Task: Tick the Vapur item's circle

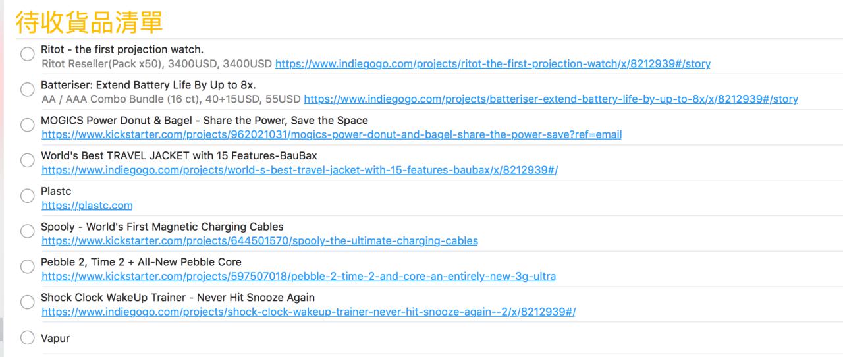Action: pos(28,338)
